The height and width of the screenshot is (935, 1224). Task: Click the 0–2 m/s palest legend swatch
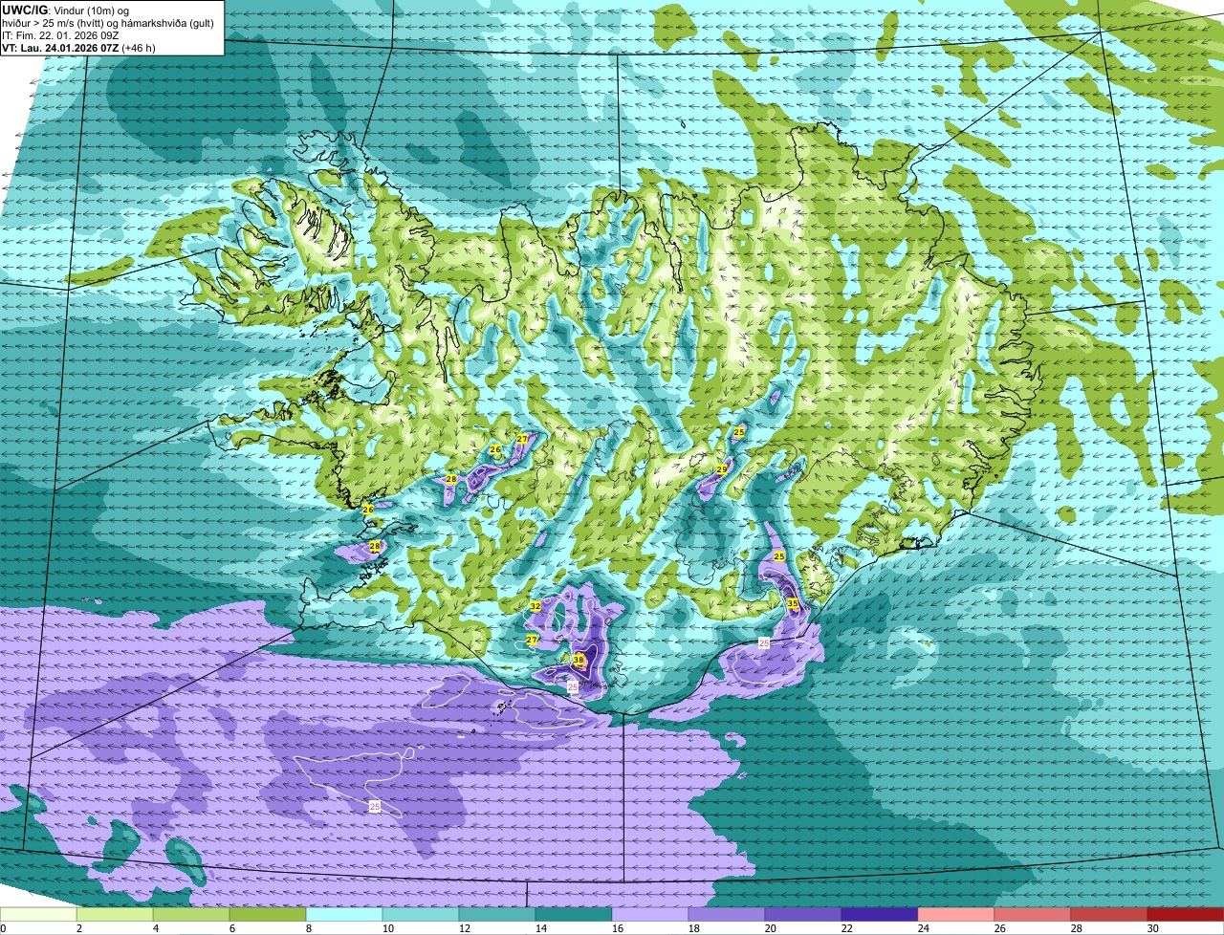(x=38, y=915)
